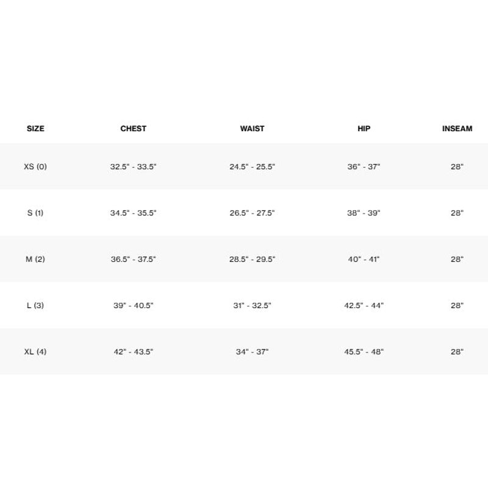488x488 pixels.
Task: Click waist value 34" - 37"
Action: tap(252, 352)
